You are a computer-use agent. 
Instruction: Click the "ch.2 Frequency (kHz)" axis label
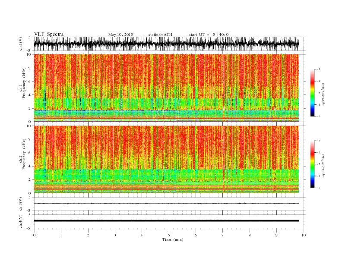tap(22, 154)
